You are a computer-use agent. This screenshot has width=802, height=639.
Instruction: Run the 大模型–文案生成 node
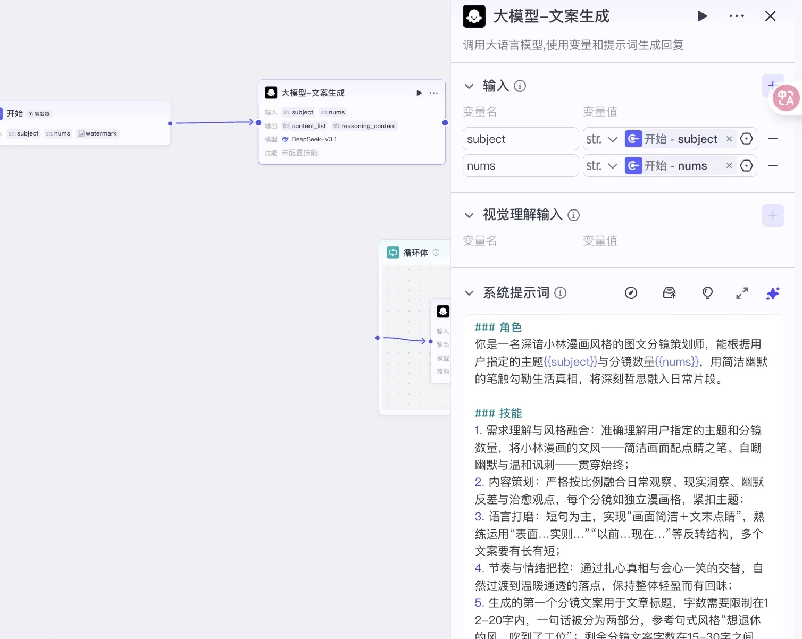tap(701, 16)
